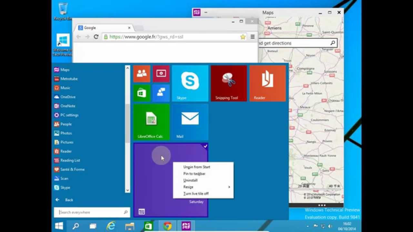
Task: Open Photos app entry
Action: pos(63,133)
